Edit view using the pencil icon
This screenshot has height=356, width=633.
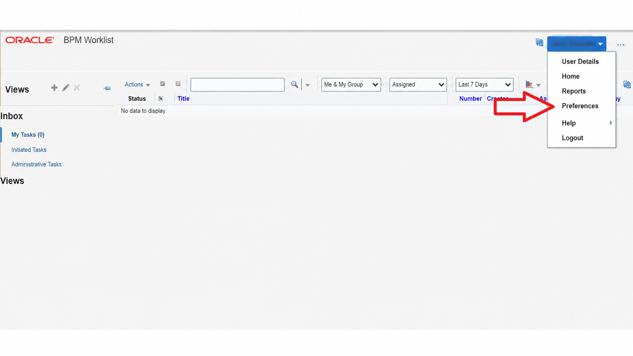click(66, 88)
